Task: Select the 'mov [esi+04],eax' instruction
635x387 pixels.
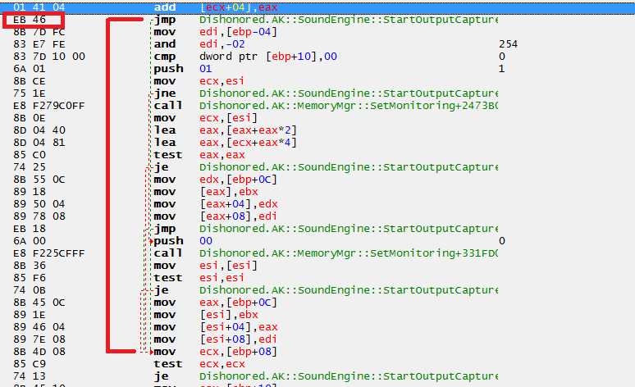Action: point(216,327)
